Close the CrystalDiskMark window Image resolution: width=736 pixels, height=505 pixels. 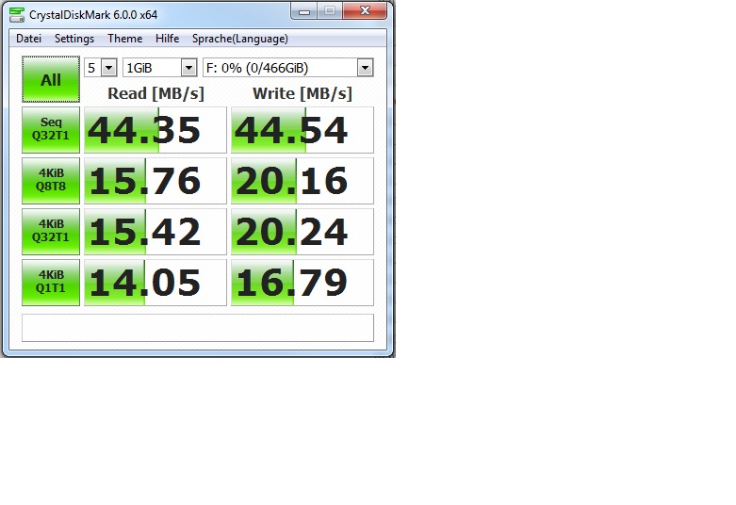point(366,10)
